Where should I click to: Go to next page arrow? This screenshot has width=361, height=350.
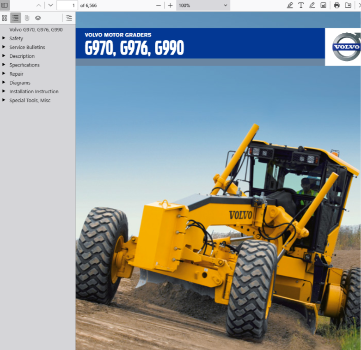[x=51, y=5]
